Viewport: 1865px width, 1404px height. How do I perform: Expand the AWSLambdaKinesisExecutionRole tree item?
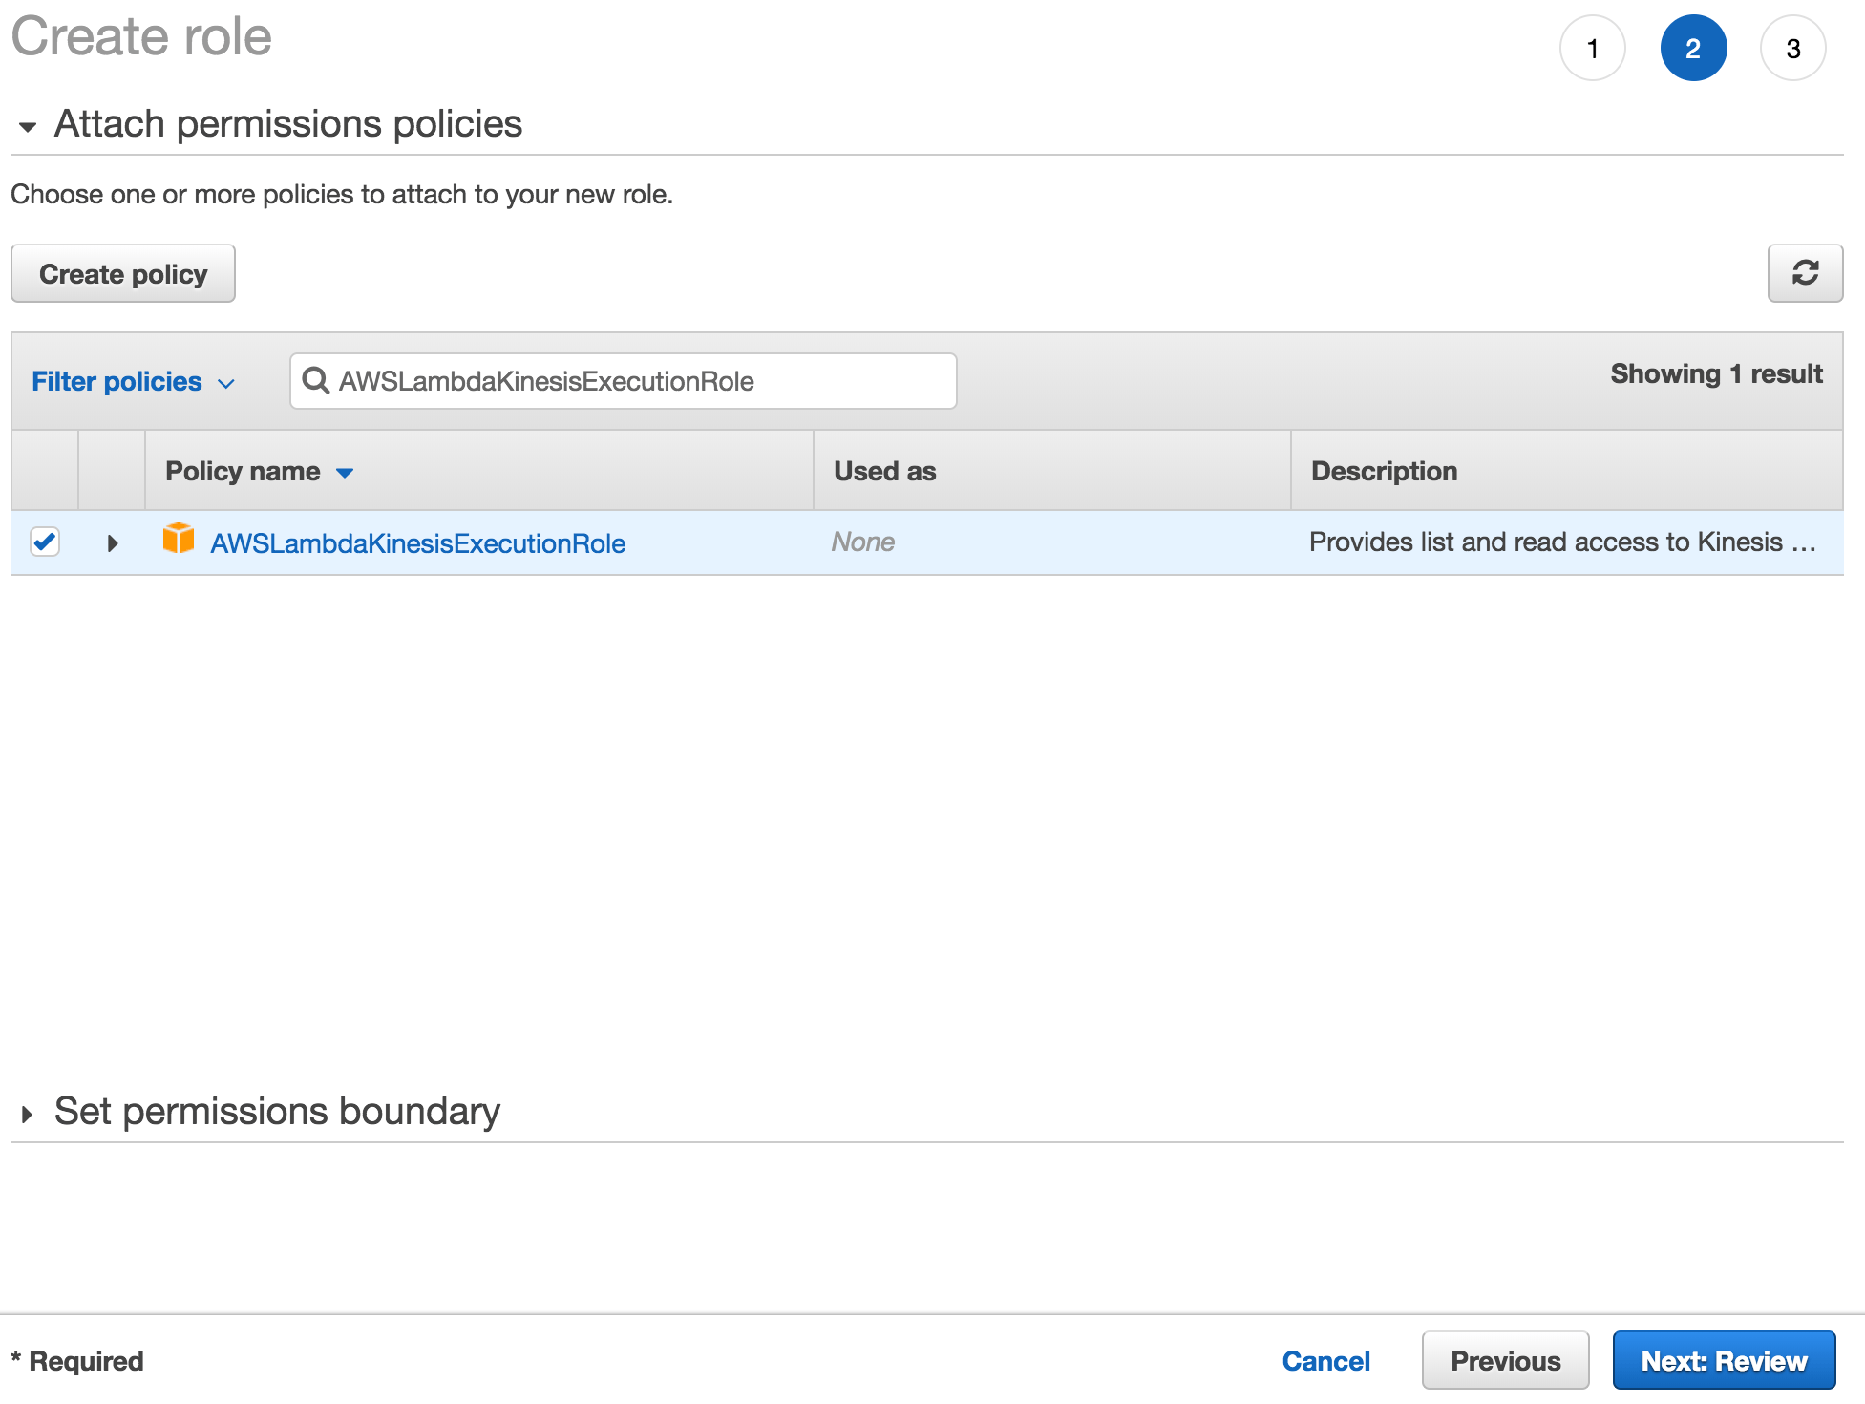[112, 542]
